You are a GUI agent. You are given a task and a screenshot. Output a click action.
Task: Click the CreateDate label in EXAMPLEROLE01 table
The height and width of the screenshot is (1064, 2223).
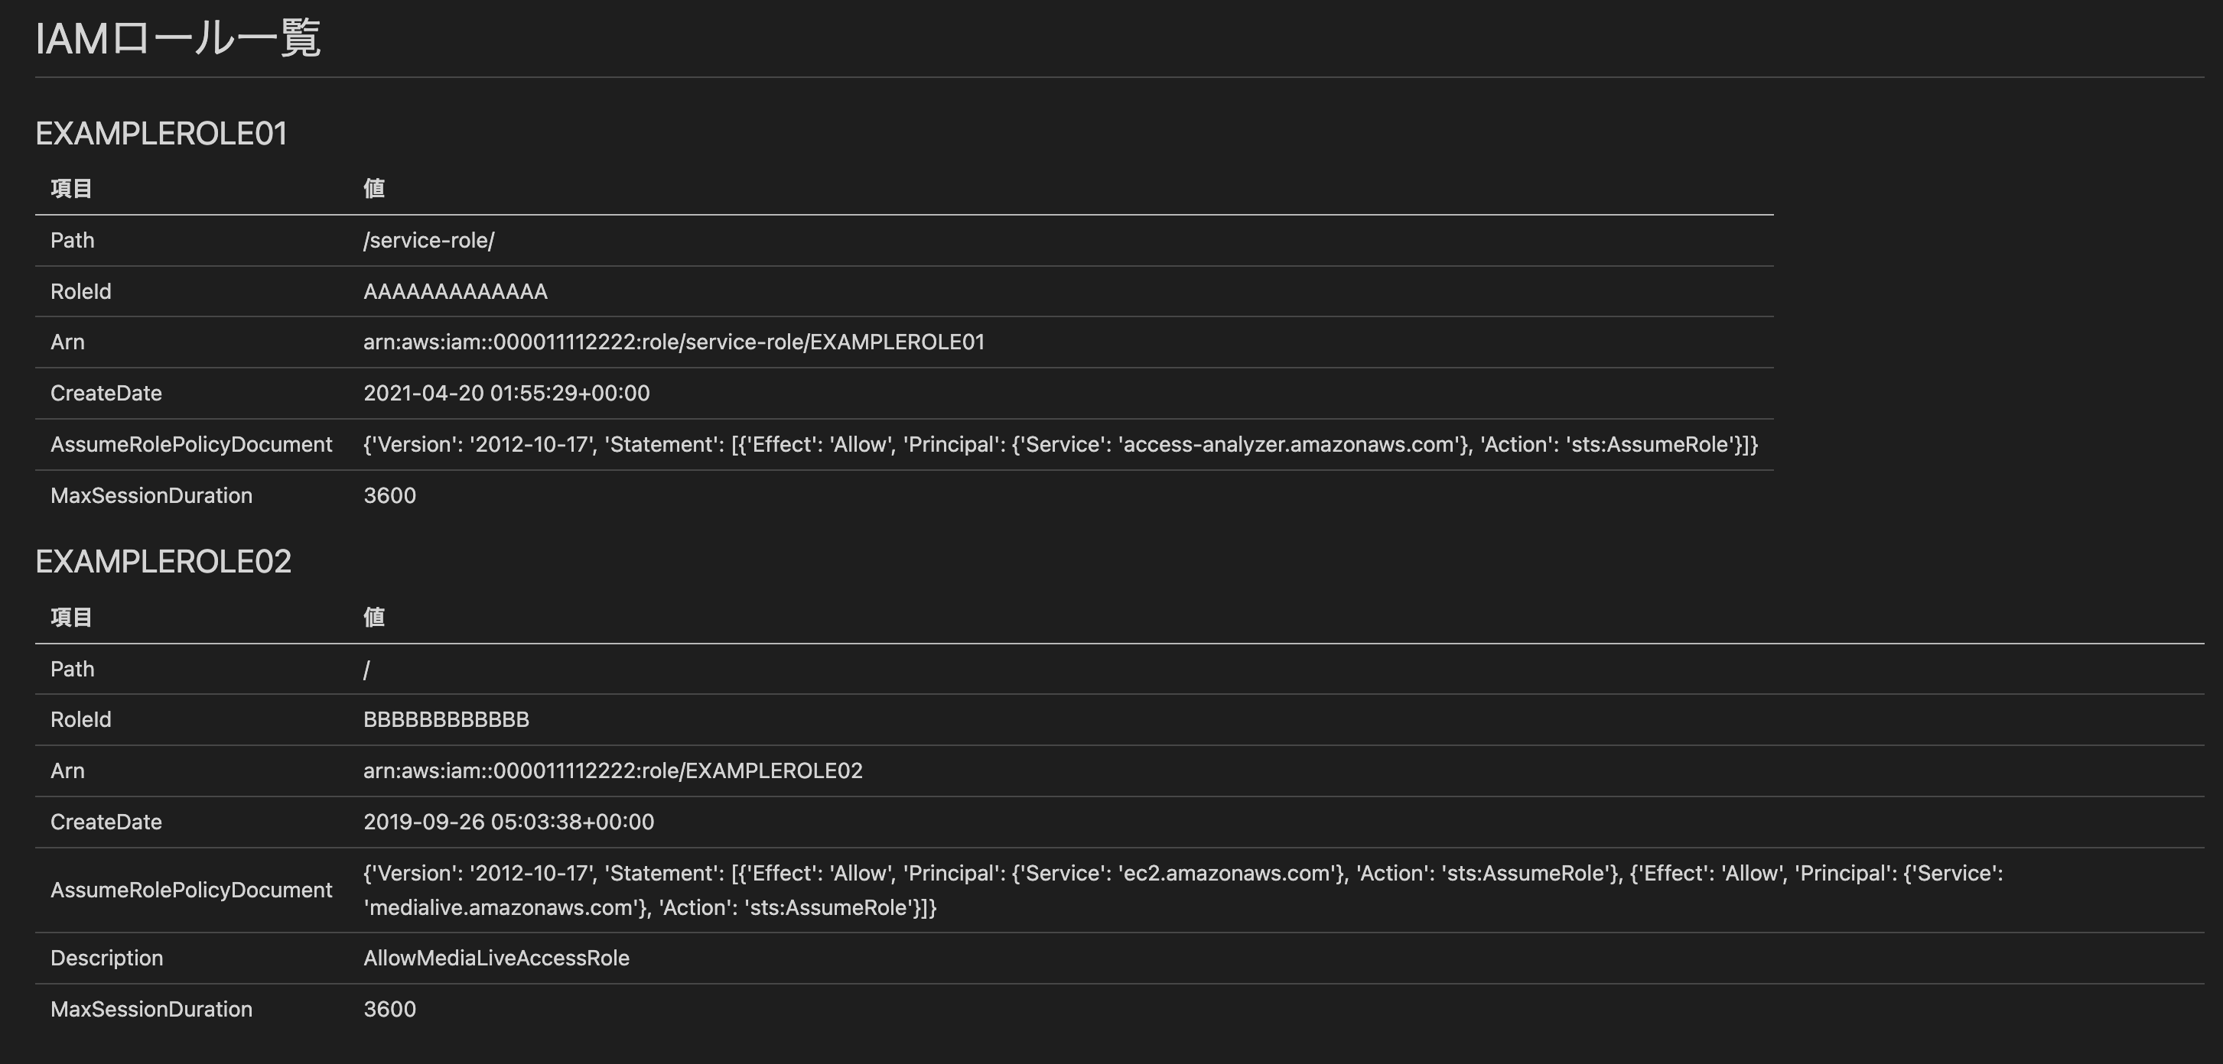(x=106, y=393)
